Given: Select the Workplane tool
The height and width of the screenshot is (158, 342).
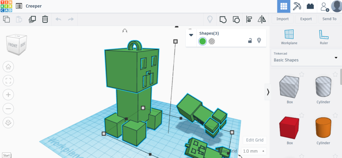Looking at the screenshot, I should [x=289, y=37].
